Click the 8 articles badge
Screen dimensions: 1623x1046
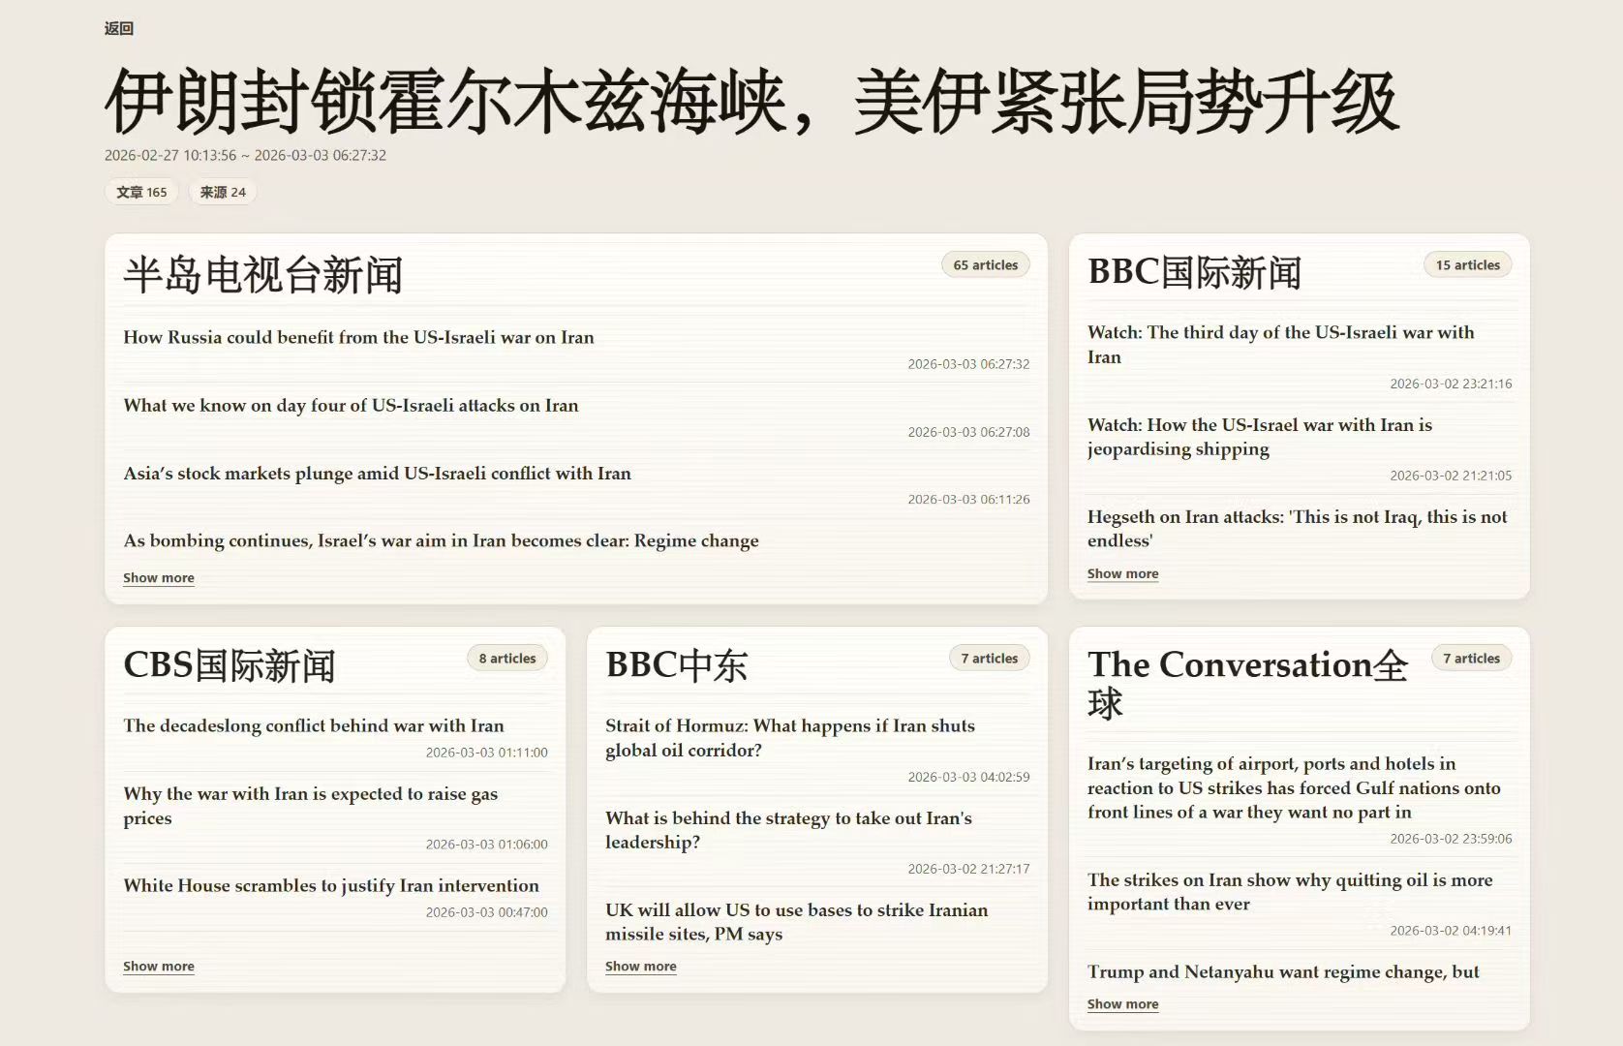(507, 658)
